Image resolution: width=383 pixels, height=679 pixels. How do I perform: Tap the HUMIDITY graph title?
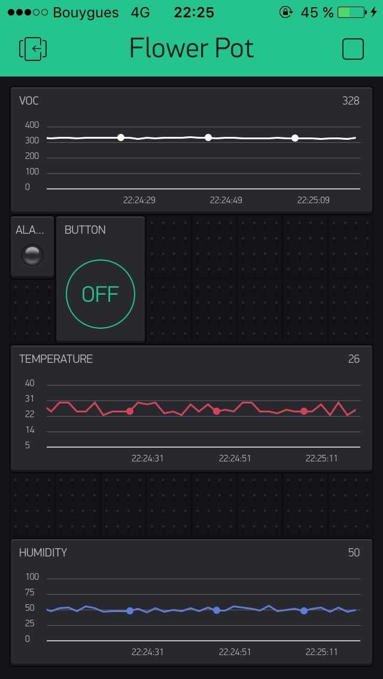pos(43,552)
